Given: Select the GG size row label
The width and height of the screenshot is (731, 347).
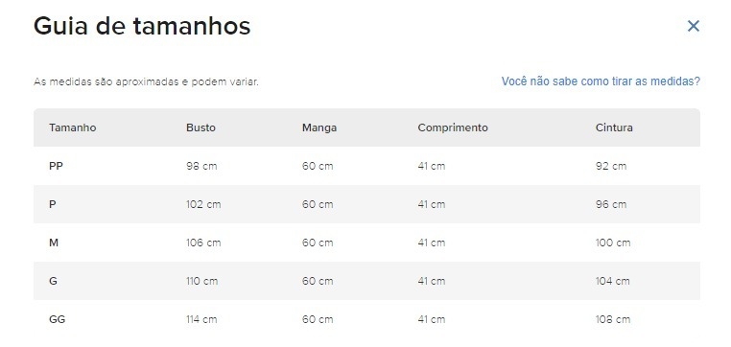Looking at the screenshot, I should tap(57, 319).
